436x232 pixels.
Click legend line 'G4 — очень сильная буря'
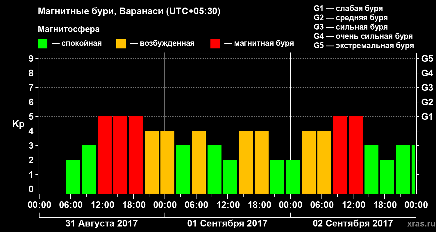363,36
